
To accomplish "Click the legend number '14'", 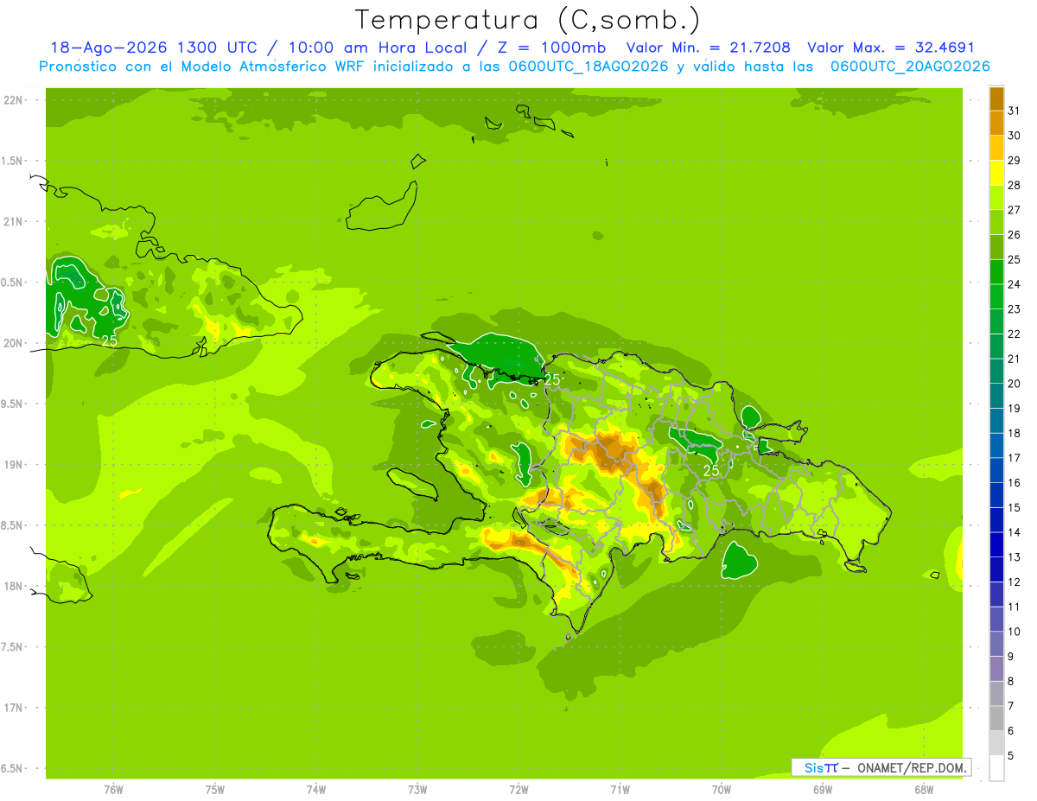I will tap(1015, 532).
